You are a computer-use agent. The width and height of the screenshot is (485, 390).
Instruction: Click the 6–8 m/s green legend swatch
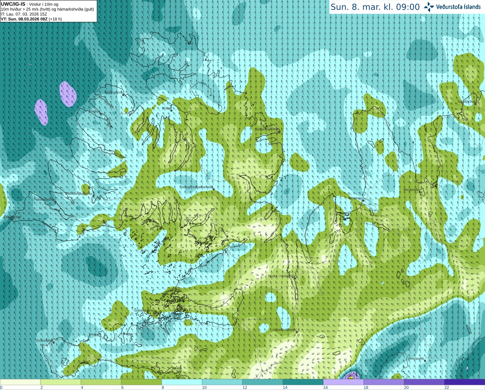click(x=141, y=382)
